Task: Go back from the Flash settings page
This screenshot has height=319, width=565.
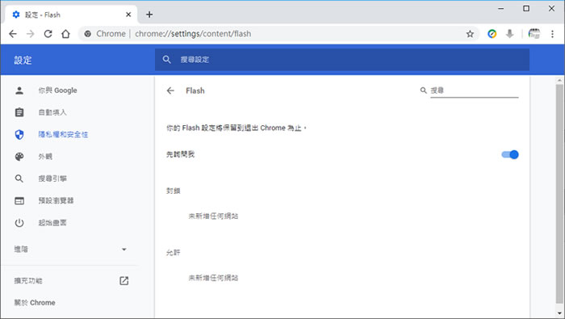Action: click(x=170, y=90)
